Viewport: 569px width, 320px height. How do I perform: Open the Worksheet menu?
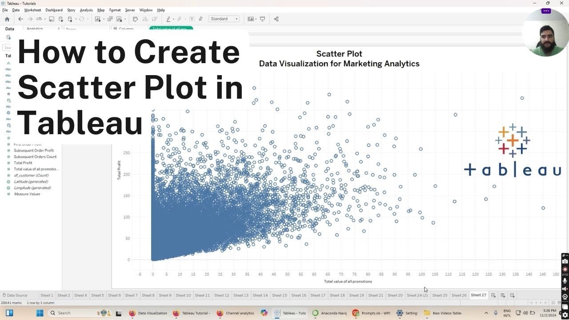tap(32, 10)
